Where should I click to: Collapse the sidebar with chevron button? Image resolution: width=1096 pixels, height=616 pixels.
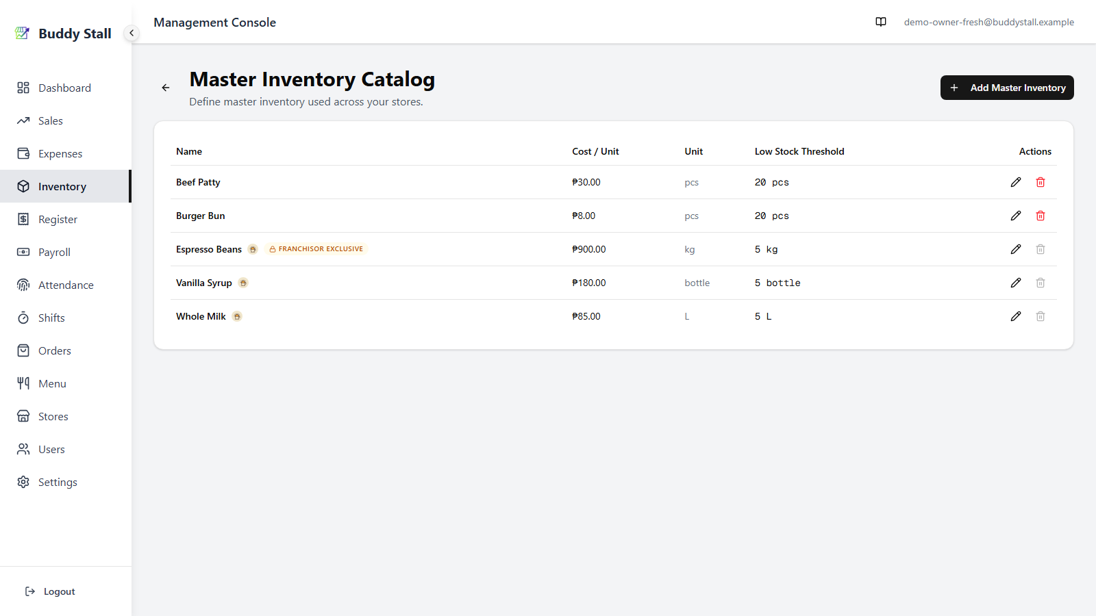tap(132, 33)
